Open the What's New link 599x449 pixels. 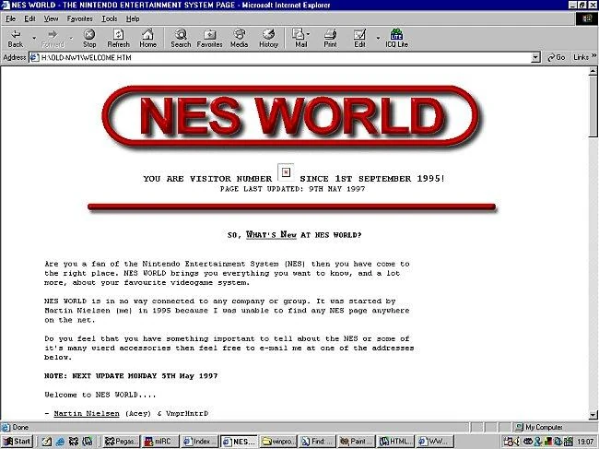pyautogui.click(x=271, y=234)
